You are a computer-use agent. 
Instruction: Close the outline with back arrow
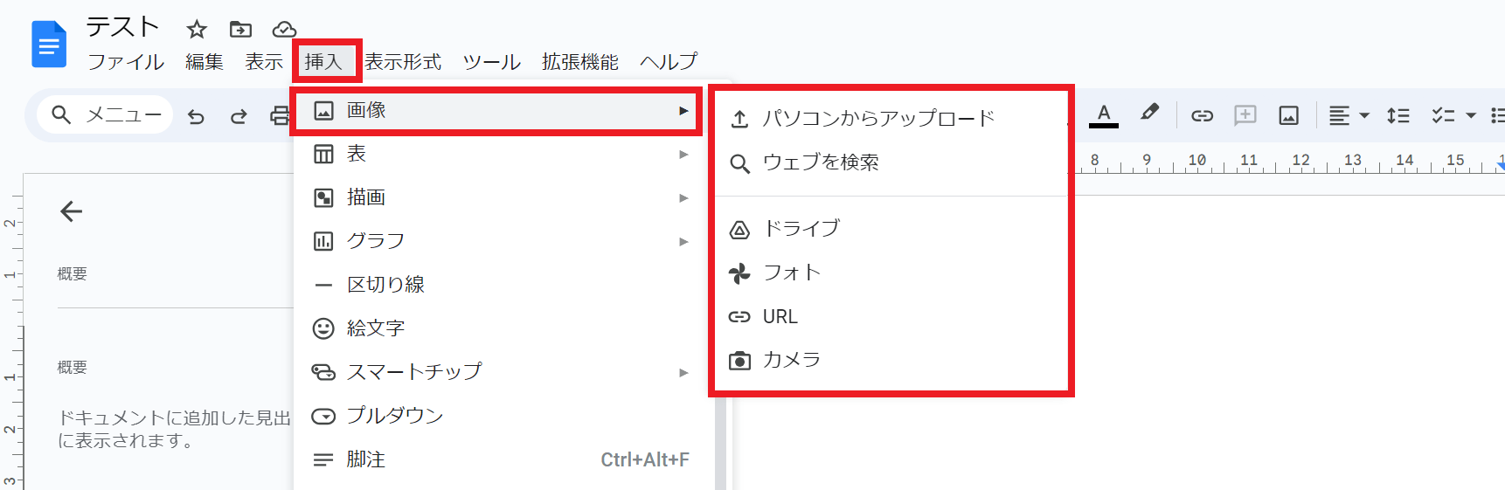[x=72, y=211]
